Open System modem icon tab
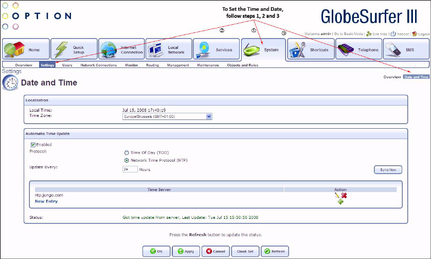The image size is (431, 259). 264,49
